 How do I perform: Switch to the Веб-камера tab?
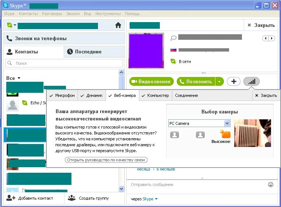122,95
